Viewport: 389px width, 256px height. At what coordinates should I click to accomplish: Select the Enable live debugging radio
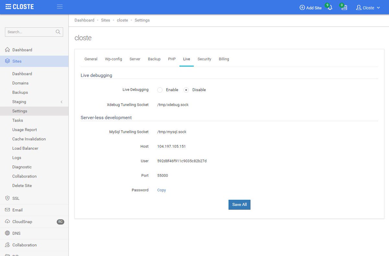[x=160, y=90]
